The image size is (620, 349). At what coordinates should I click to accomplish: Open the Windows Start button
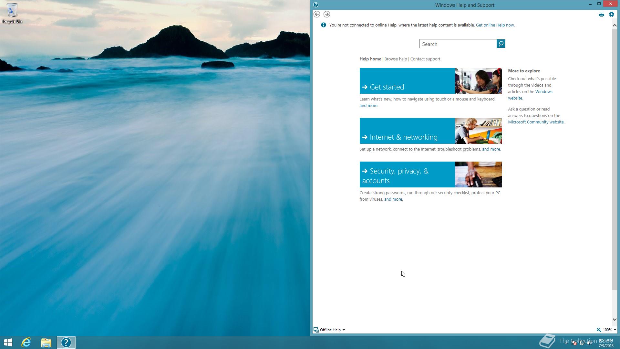(8, 343)
